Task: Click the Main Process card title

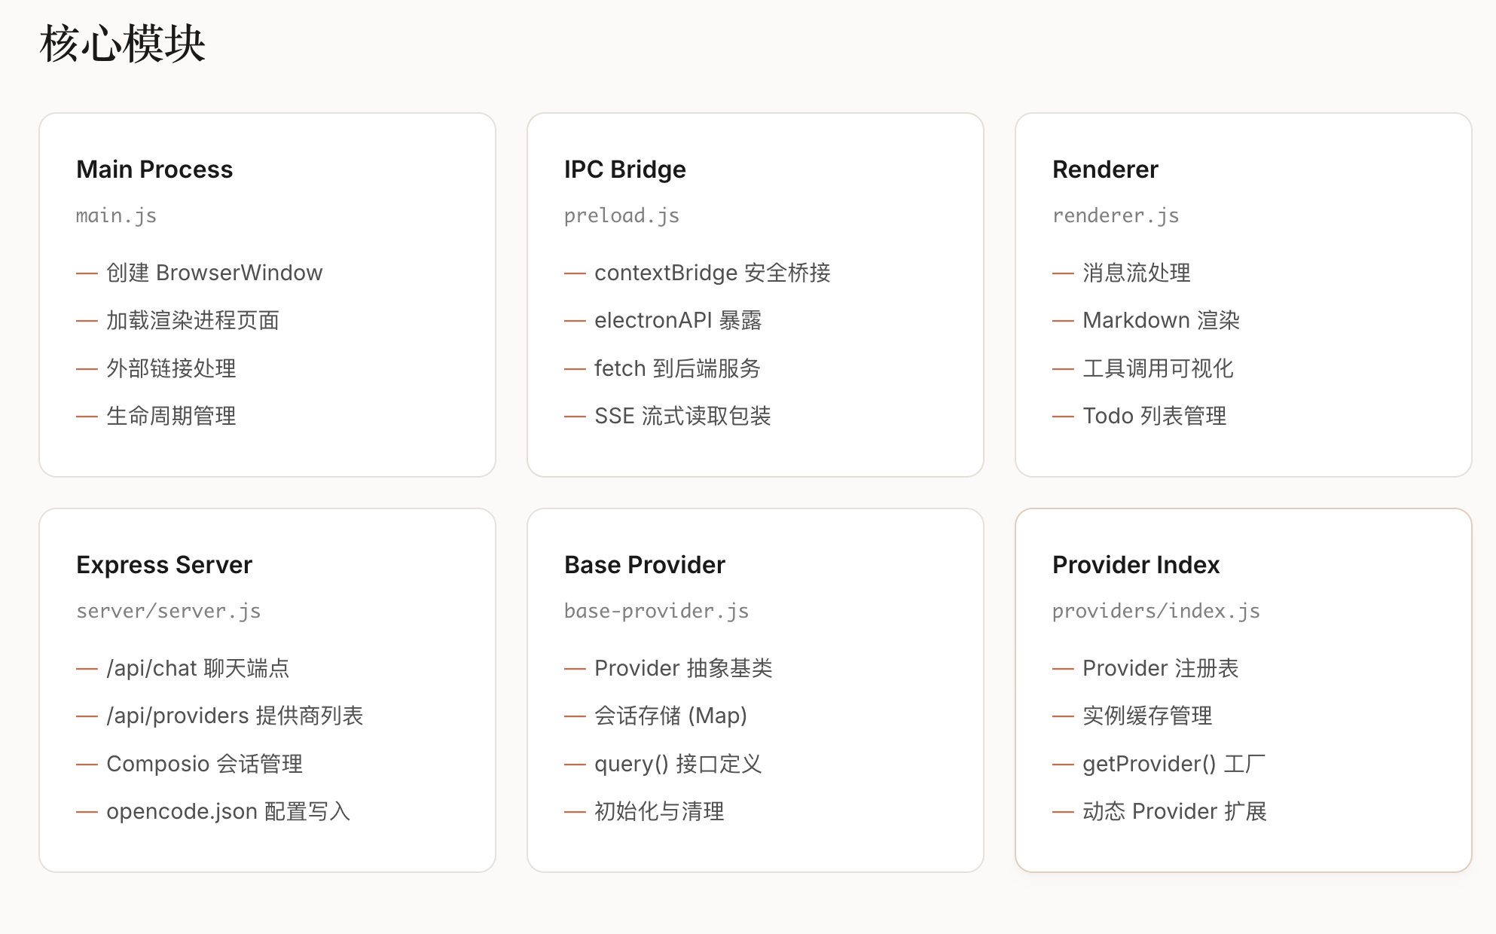Action: point(154,169)
